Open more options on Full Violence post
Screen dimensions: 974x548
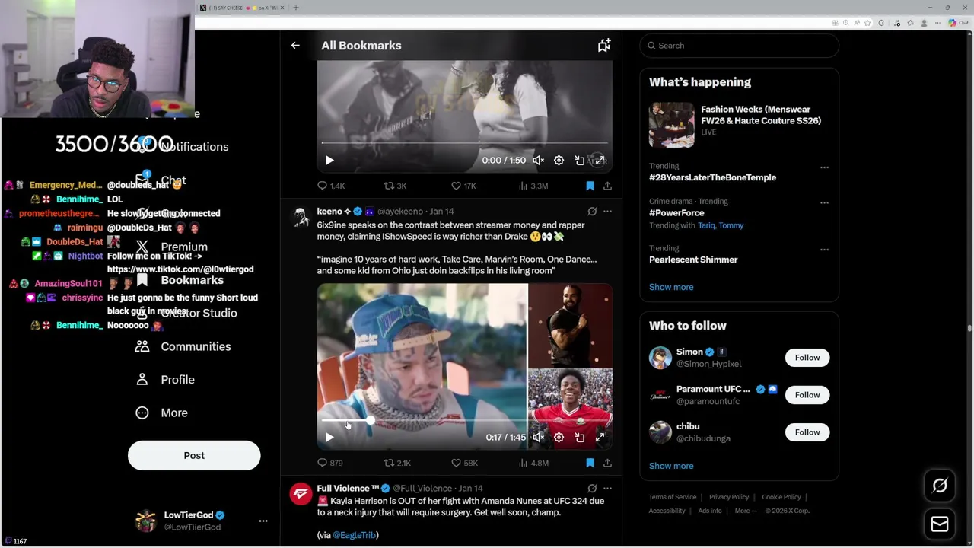(x=607, y=489)
